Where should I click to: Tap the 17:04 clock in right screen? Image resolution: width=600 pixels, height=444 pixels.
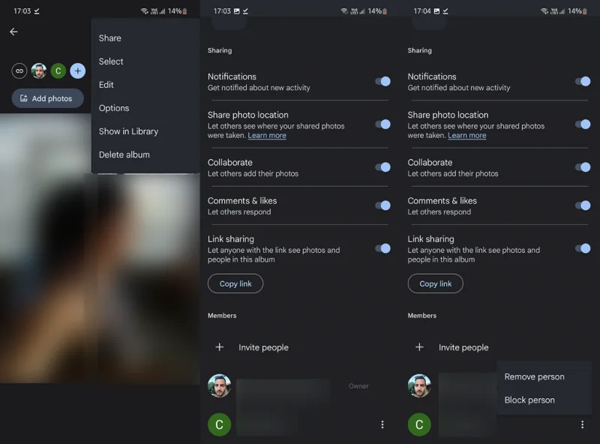[x=421, y=11]
